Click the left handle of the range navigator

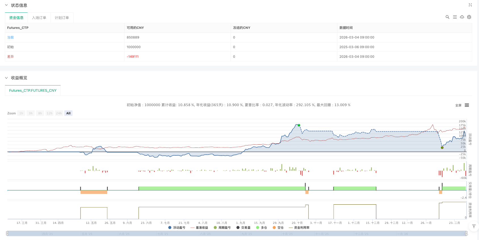click(x=7, y=233)
